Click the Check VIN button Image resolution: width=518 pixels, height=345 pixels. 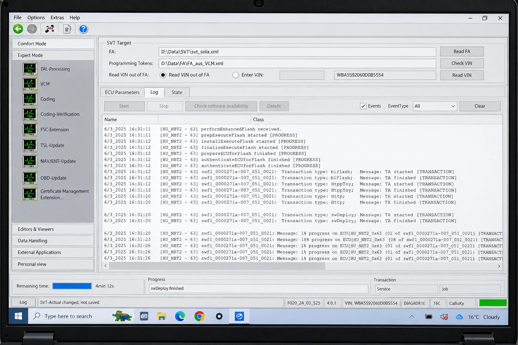(462, 63)
